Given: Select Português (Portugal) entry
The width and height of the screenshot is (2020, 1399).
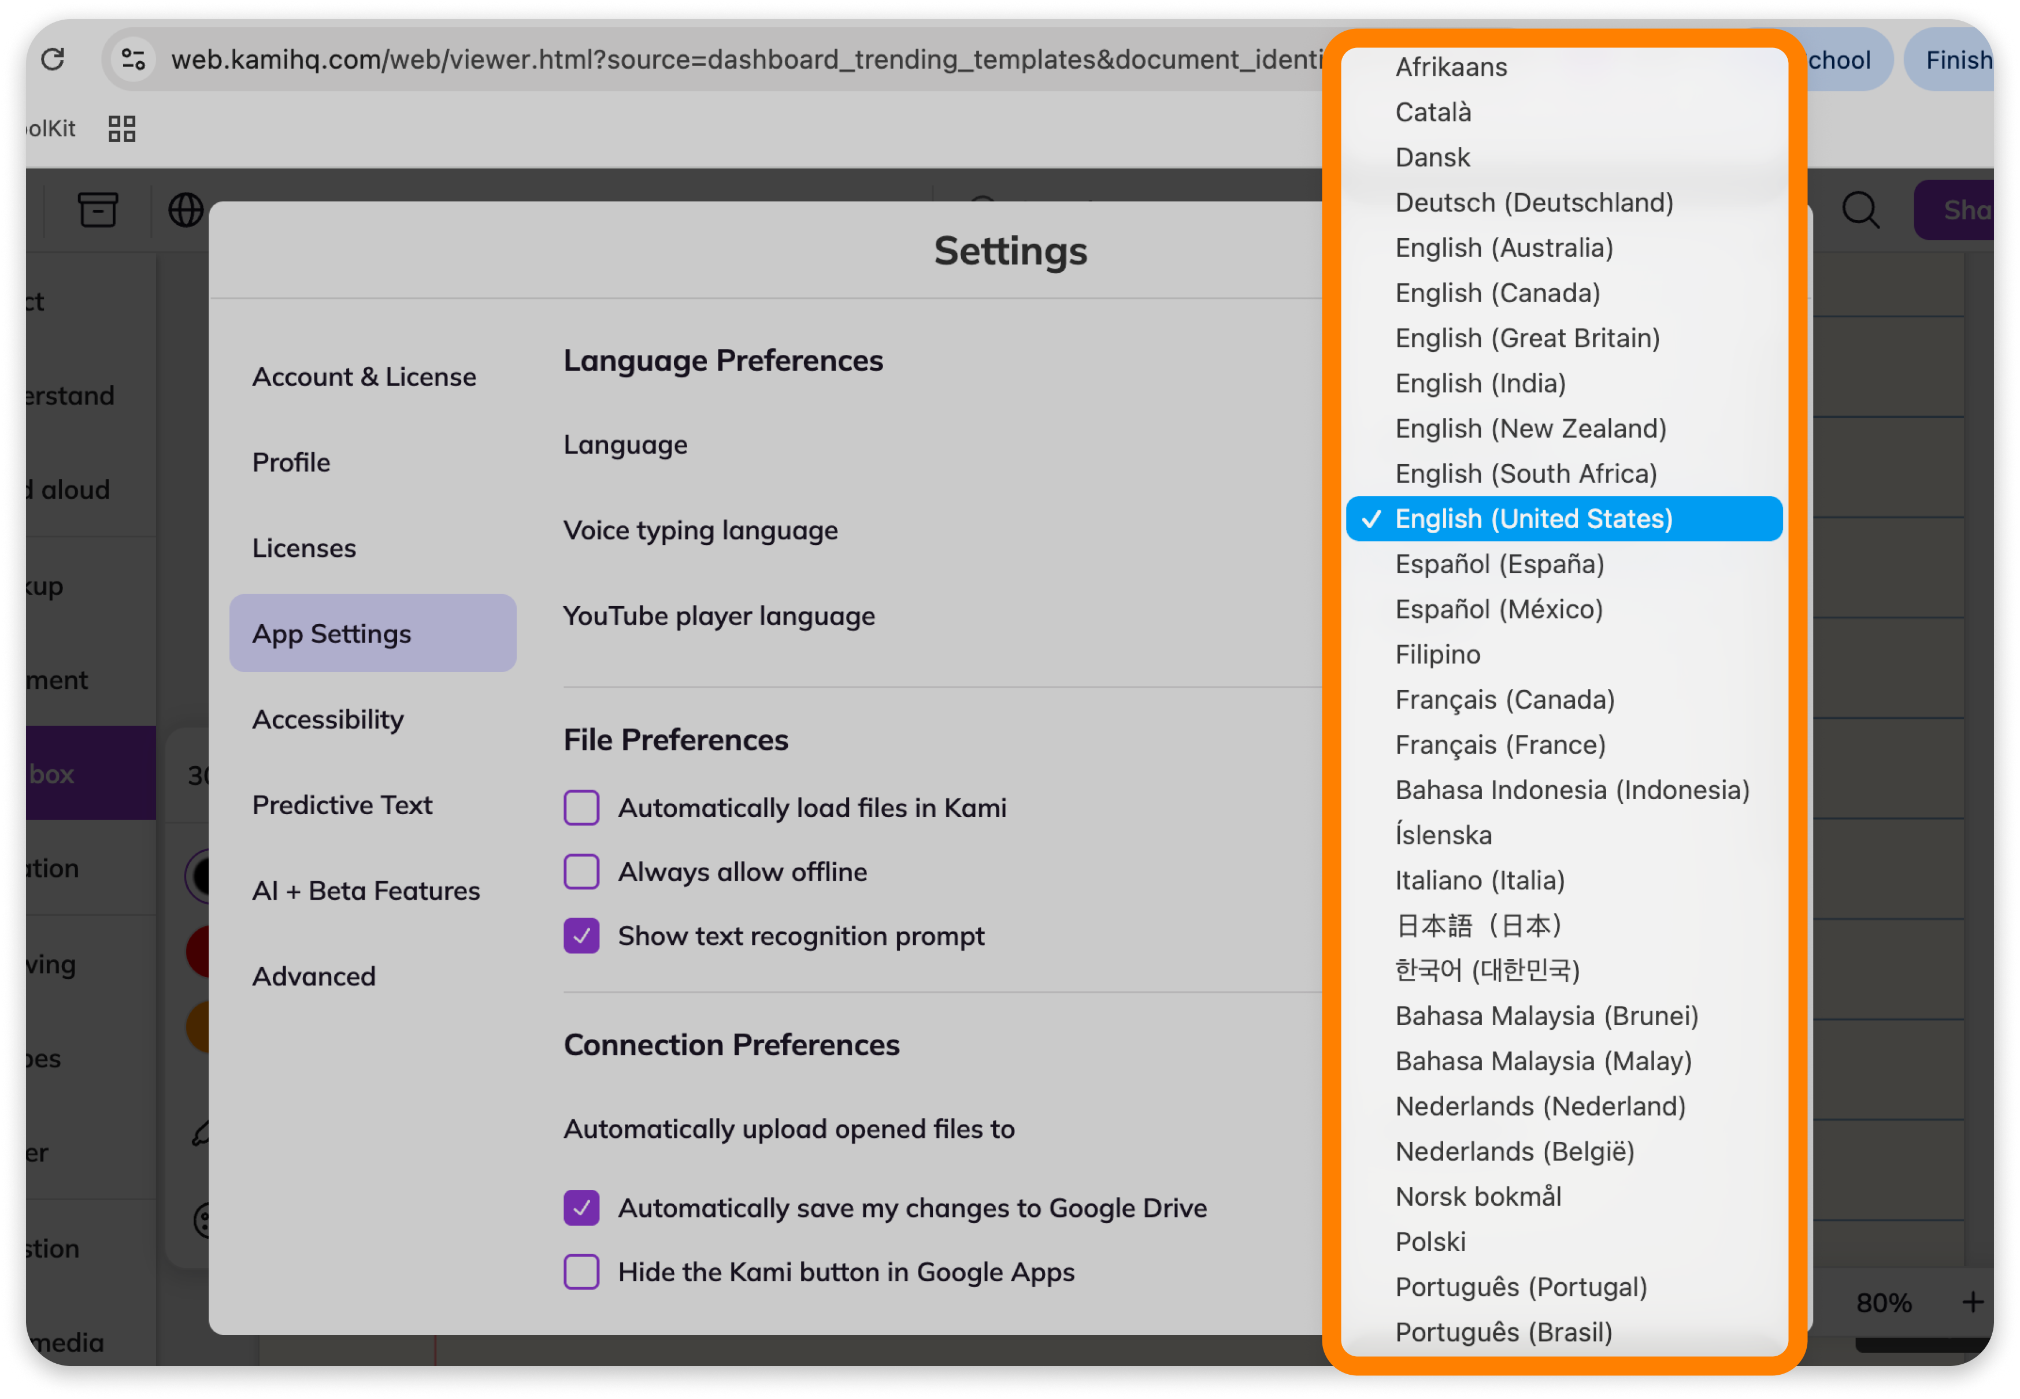Looking at the screenshot, I should click(x=1564, y=1287).
